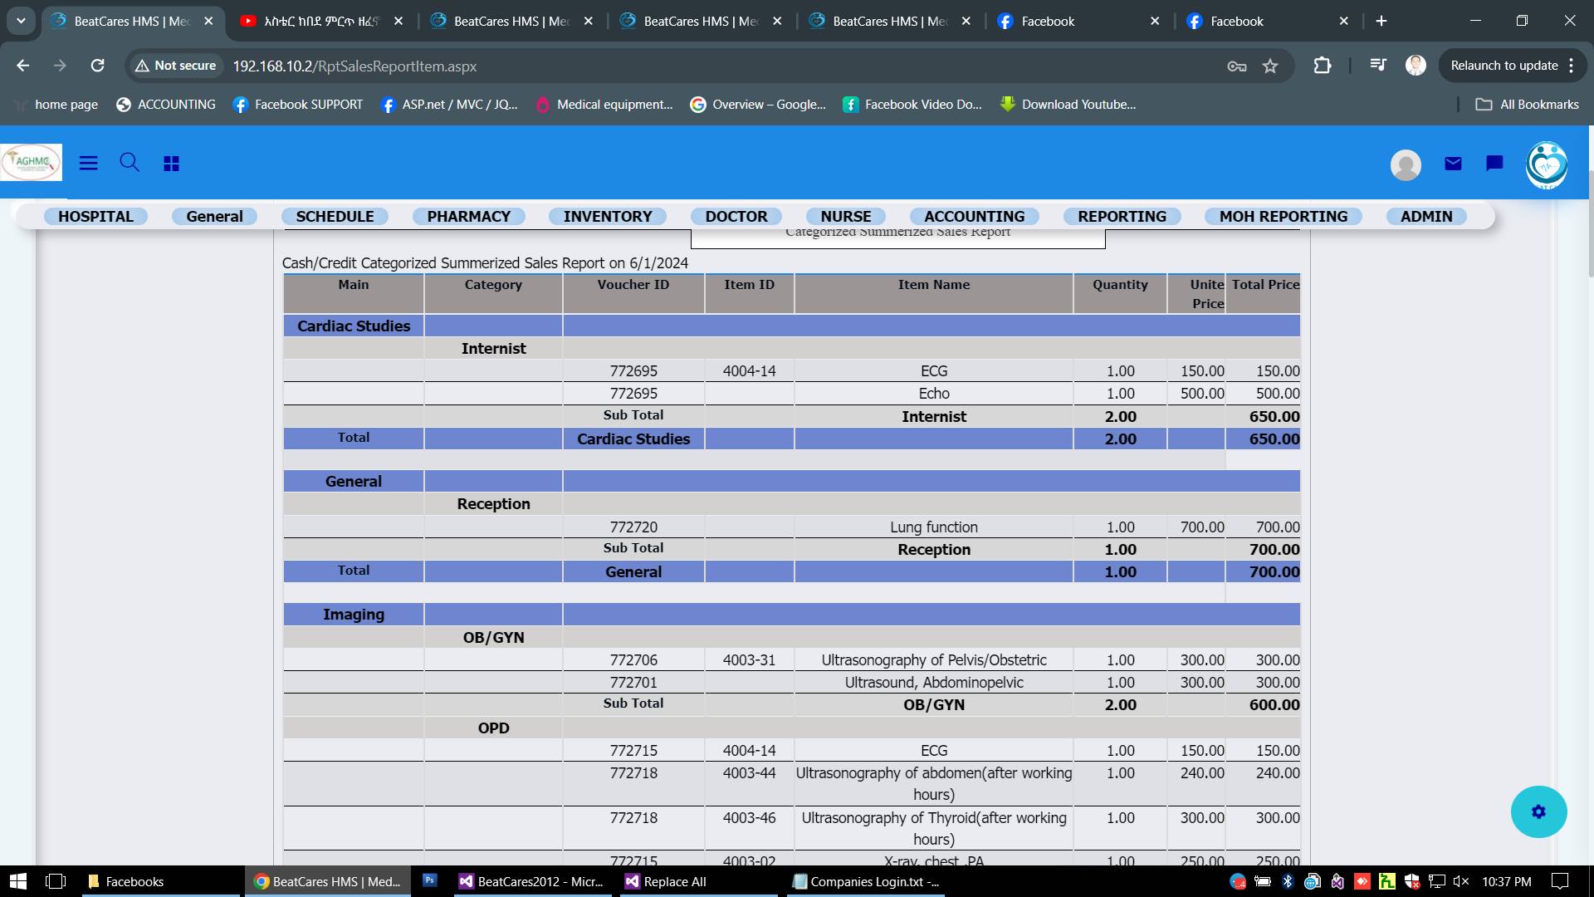Expand the browser tab search dropdown
This screenshot has width=1594, height=897.
point(21,21)
